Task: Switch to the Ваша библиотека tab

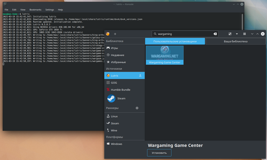Action: point(236,41)
